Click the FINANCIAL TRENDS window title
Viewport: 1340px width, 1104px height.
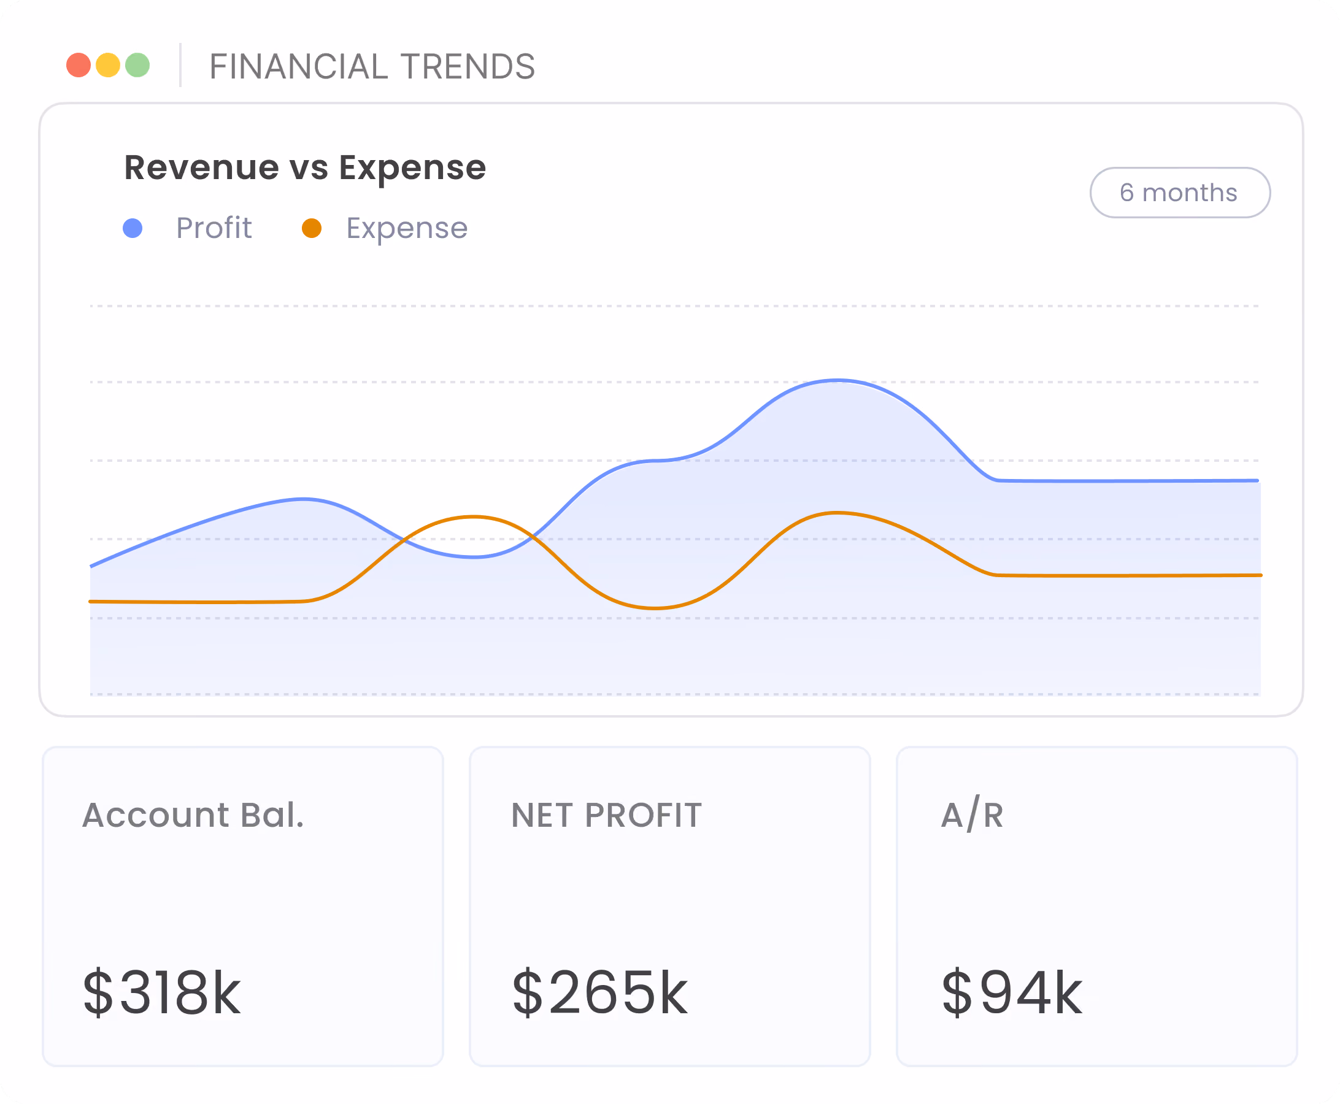point(372,67)
